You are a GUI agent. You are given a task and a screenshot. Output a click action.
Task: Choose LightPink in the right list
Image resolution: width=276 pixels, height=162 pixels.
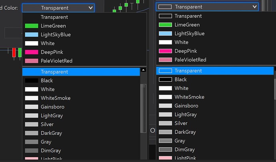[x=186, y=158]
